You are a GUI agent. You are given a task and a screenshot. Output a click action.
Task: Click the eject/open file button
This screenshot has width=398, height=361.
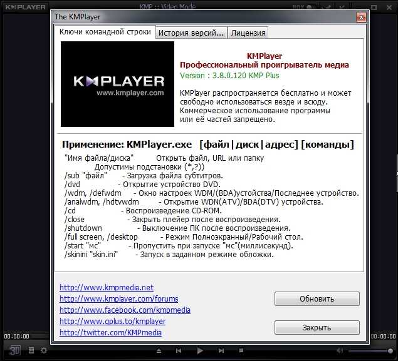(x=159, y=350)
